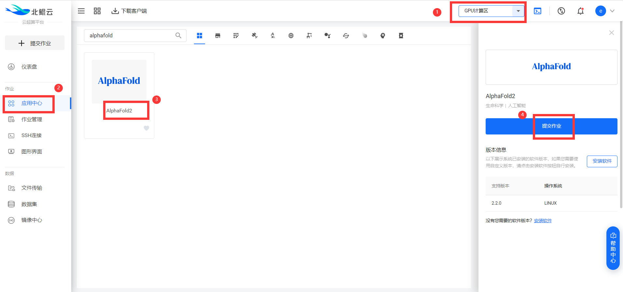Open SSH连接 page

click(32, 135)
